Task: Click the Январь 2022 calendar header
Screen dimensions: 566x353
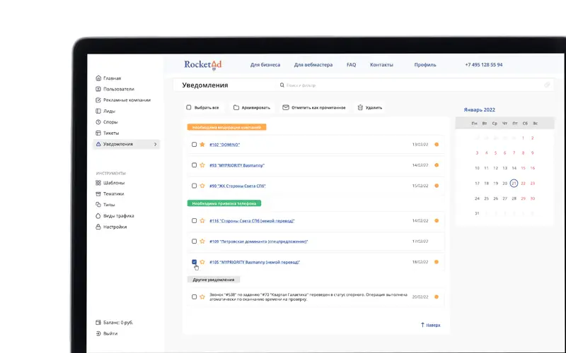Action: [x=480, y=110]
